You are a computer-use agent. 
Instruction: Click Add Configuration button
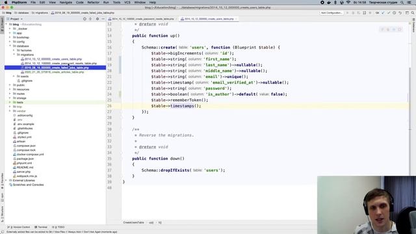click(331, 13)
